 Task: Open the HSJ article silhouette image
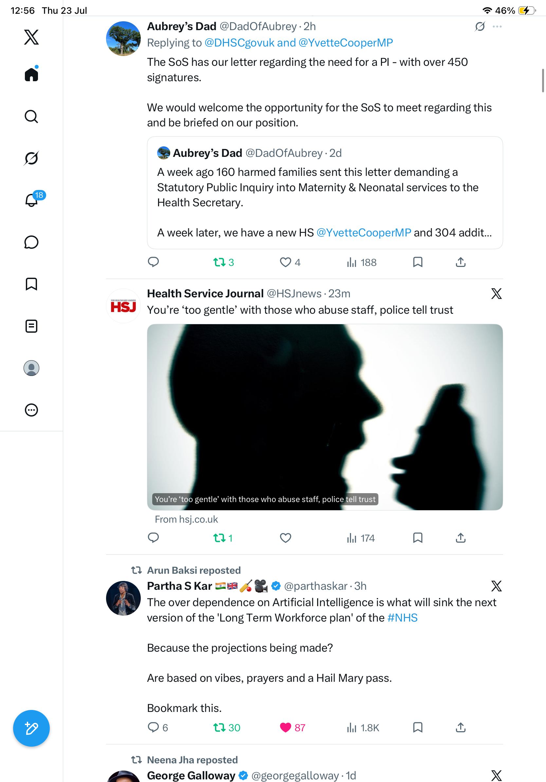[325, 417]
